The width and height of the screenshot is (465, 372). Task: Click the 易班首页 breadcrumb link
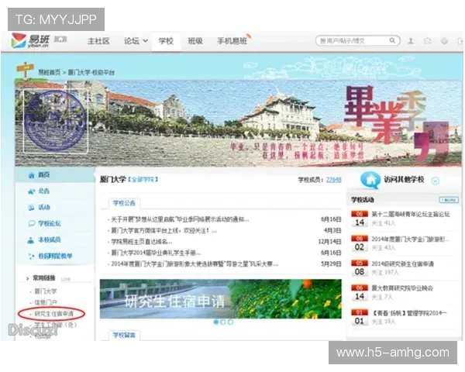(50, 72)
